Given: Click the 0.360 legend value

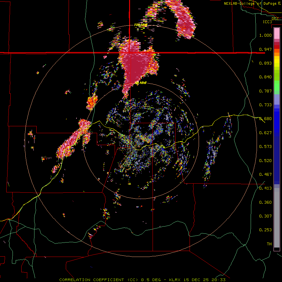Looking at the screenshot, I should point(265,202).
